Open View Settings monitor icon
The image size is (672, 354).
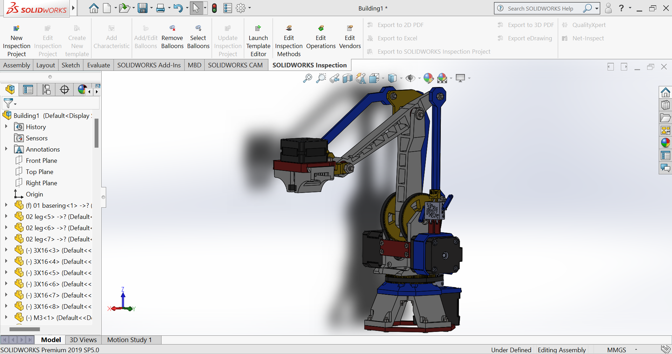(x=460, y=78)
